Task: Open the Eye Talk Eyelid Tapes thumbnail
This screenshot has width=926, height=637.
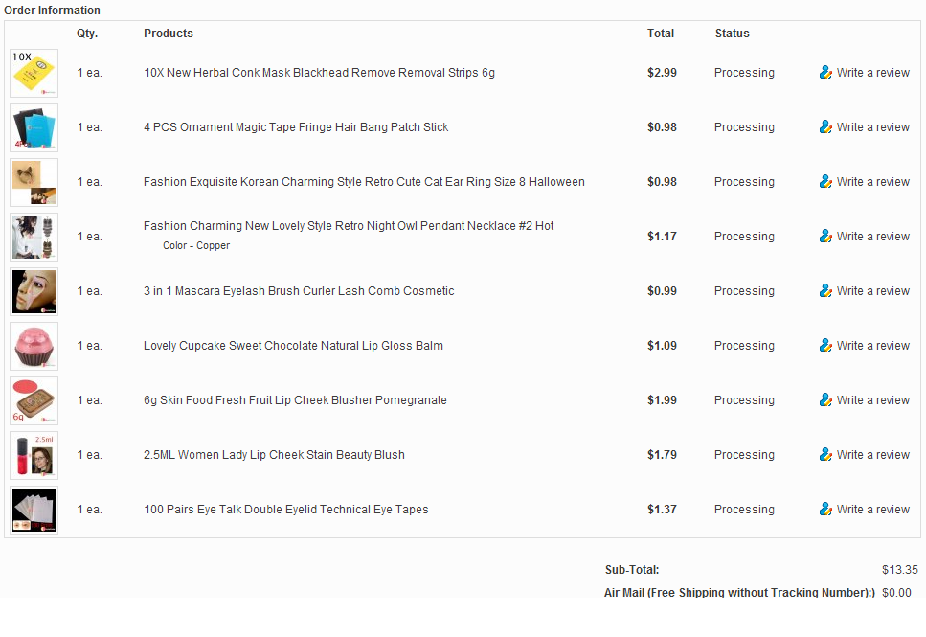Action: 34,511
